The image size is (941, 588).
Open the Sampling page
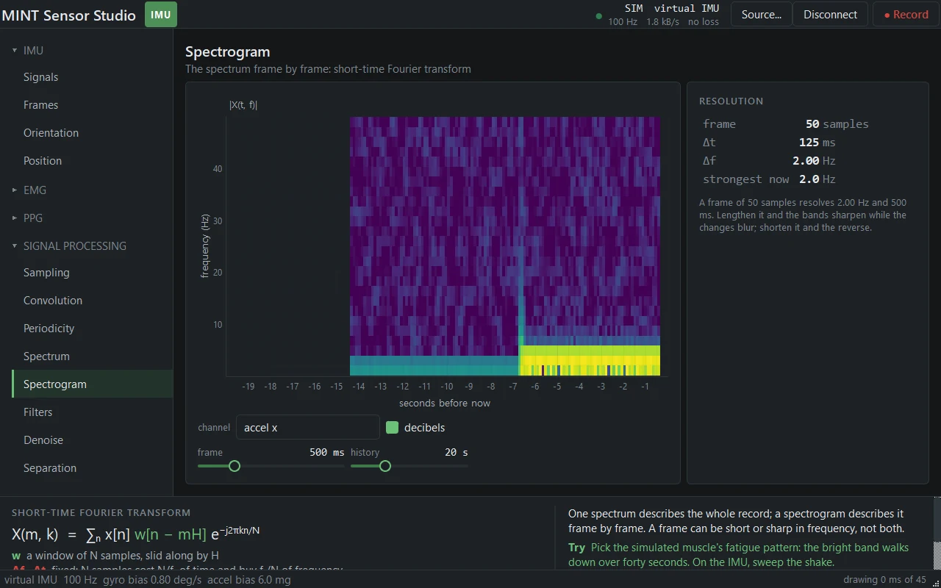pyautogui.click(x=93, y=273)
